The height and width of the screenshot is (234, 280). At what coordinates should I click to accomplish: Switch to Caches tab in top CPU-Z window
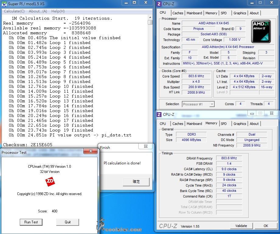pos(178,13)
